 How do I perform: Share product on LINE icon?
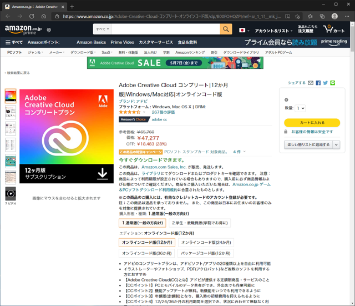333,83
